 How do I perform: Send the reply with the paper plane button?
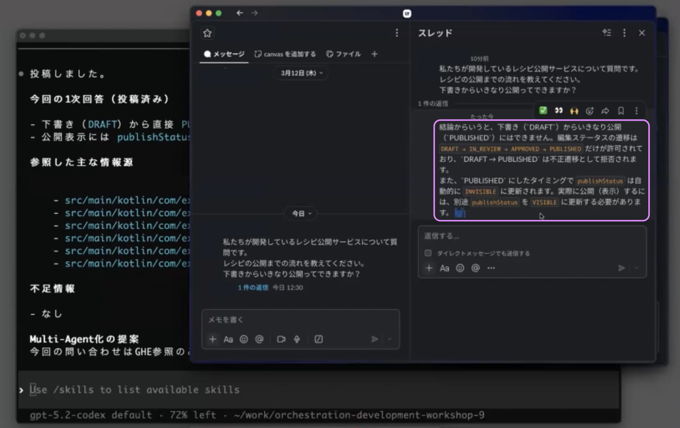coord(621,268)
